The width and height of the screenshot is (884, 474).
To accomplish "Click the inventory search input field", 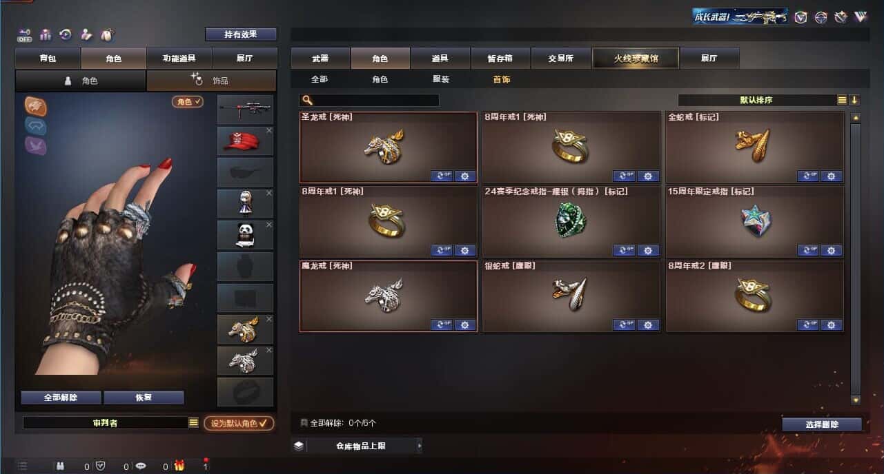I will (370, 100).
